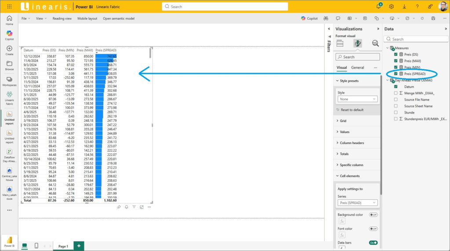Open Workspaces from left sidebar
The width and height of the screenshot is (450, 251).
pos(9,81)
